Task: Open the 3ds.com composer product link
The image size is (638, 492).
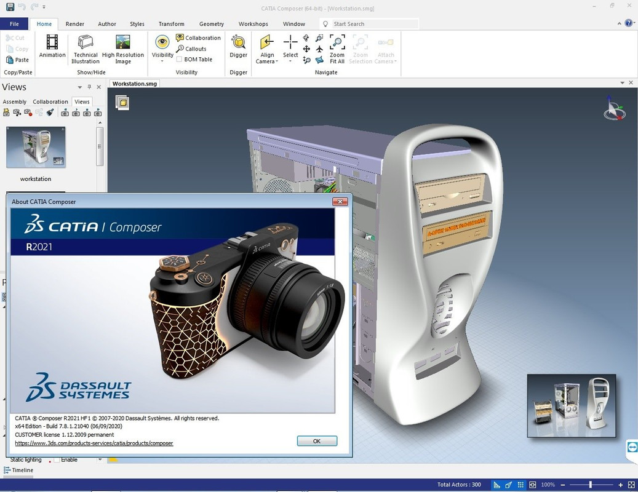Action: pyautogui.click(x=94, y=443)
